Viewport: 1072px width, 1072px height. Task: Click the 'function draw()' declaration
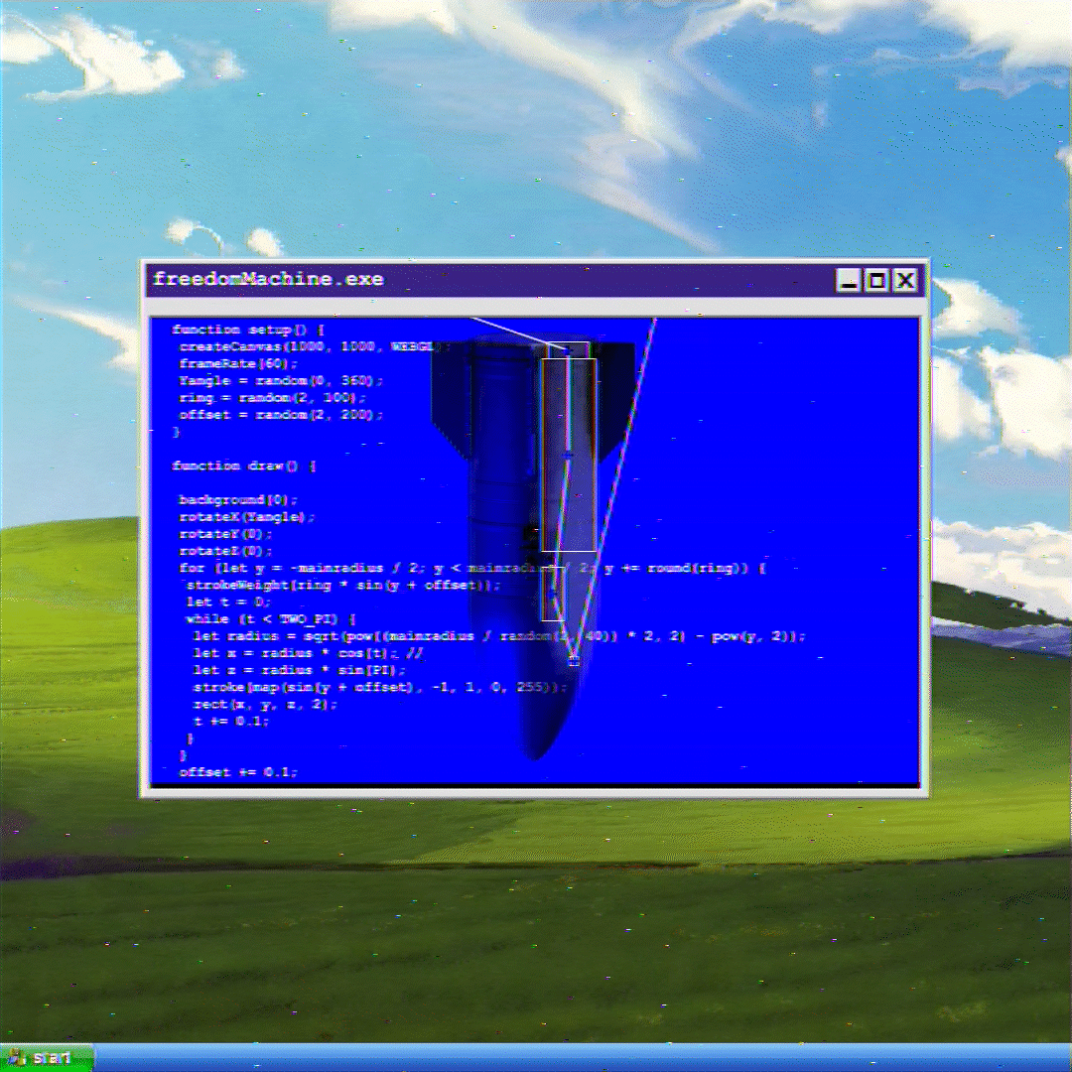244,466
